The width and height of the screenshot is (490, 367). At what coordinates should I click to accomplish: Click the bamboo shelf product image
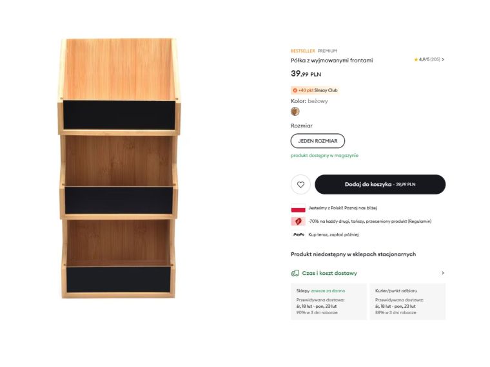pos(119,169)
